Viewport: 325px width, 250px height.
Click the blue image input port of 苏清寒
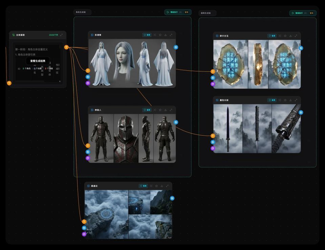[x=88, y=77]
